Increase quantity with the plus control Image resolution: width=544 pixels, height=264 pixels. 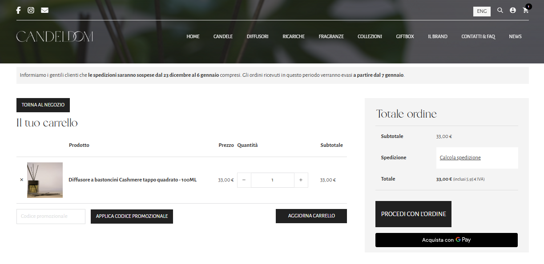(301, 180)
